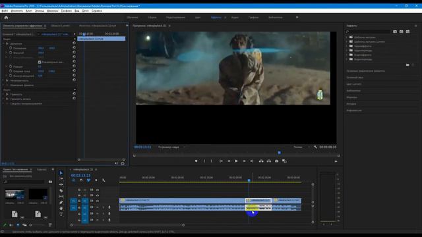
Task: Open Program monitor settings wrench
Action: pyautogui.click(x=315, y=147)
